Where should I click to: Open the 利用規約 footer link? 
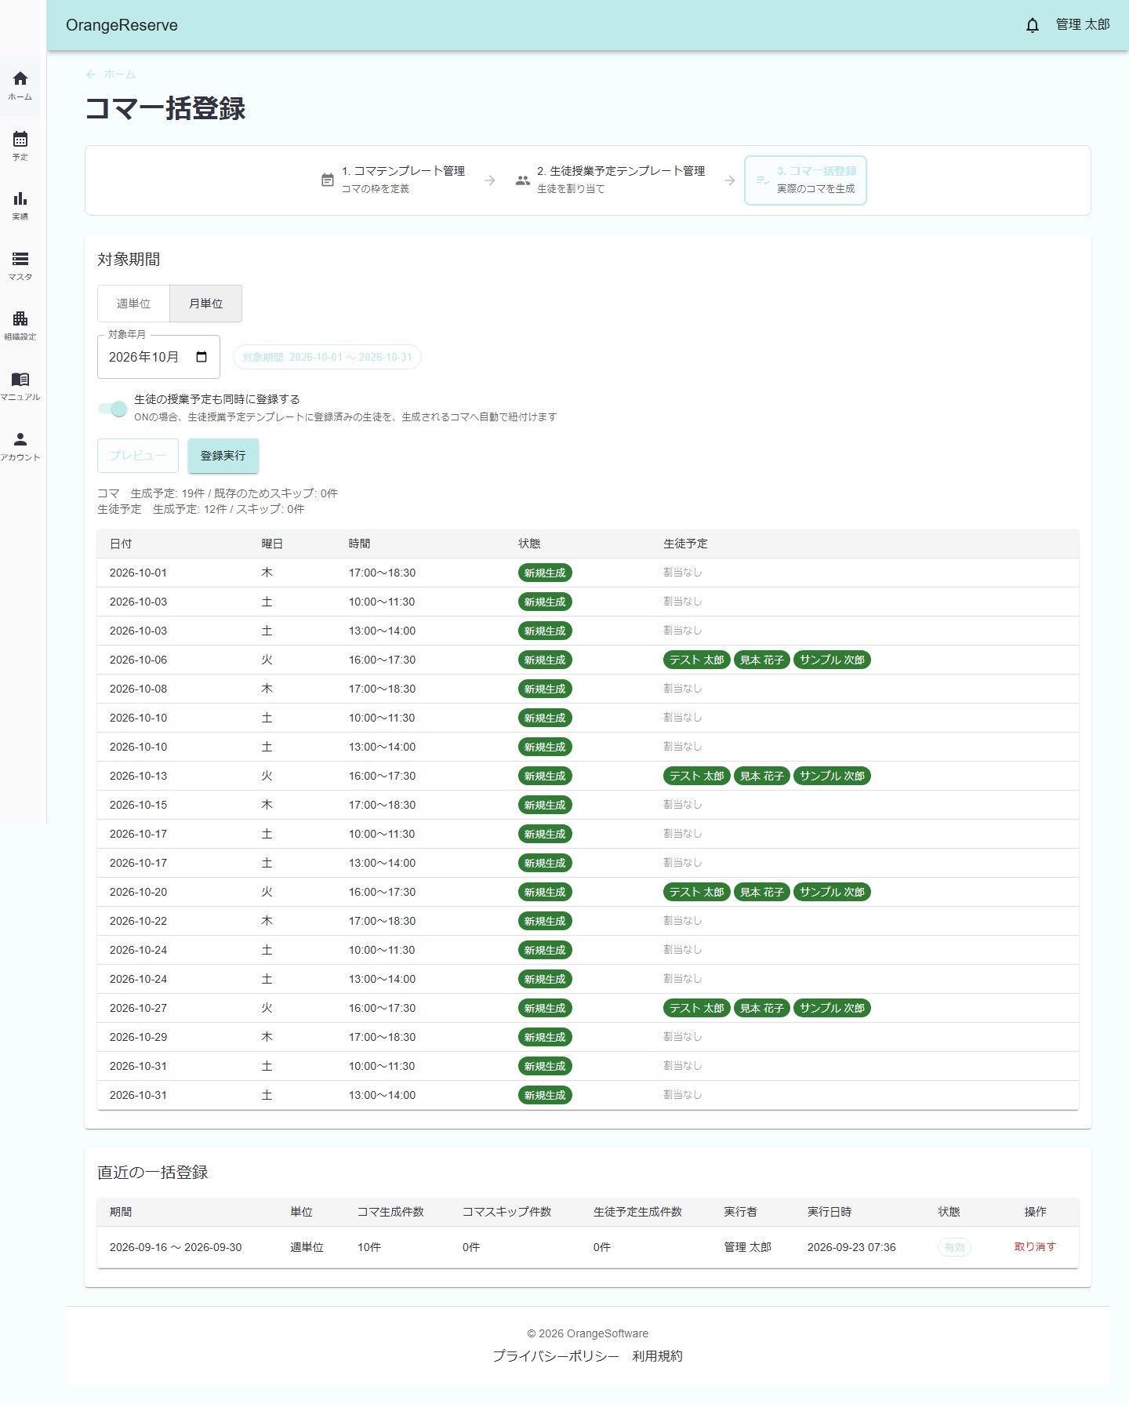(658, 1356)
